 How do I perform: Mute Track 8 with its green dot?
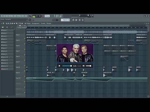[25, 71]
